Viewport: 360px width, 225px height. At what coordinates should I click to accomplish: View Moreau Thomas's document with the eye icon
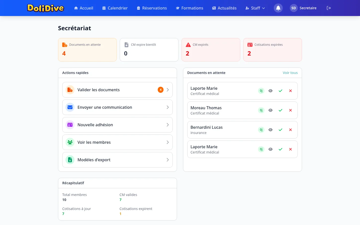point(270,110)
